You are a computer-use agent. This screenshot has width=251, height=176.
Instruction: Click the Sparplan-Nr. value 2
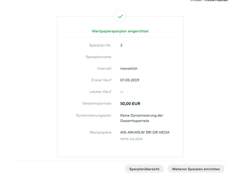(x=121, y=45)
